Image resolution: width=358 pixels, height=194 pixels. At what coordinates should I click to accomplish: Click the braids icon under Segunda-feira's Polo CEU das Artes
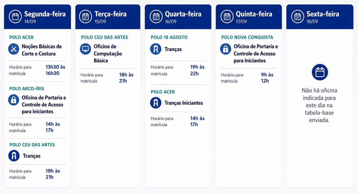click(14, 156)
